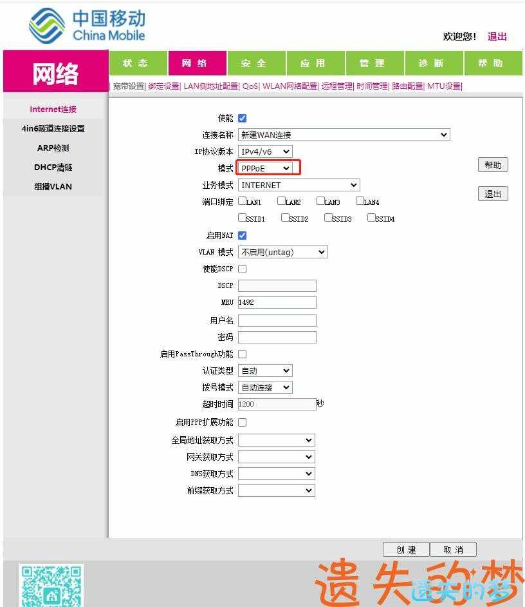The width and height of the screenshot is (525, 607).
Task: Enable the 使能DSCP checkbox
Action: point(243,269)
